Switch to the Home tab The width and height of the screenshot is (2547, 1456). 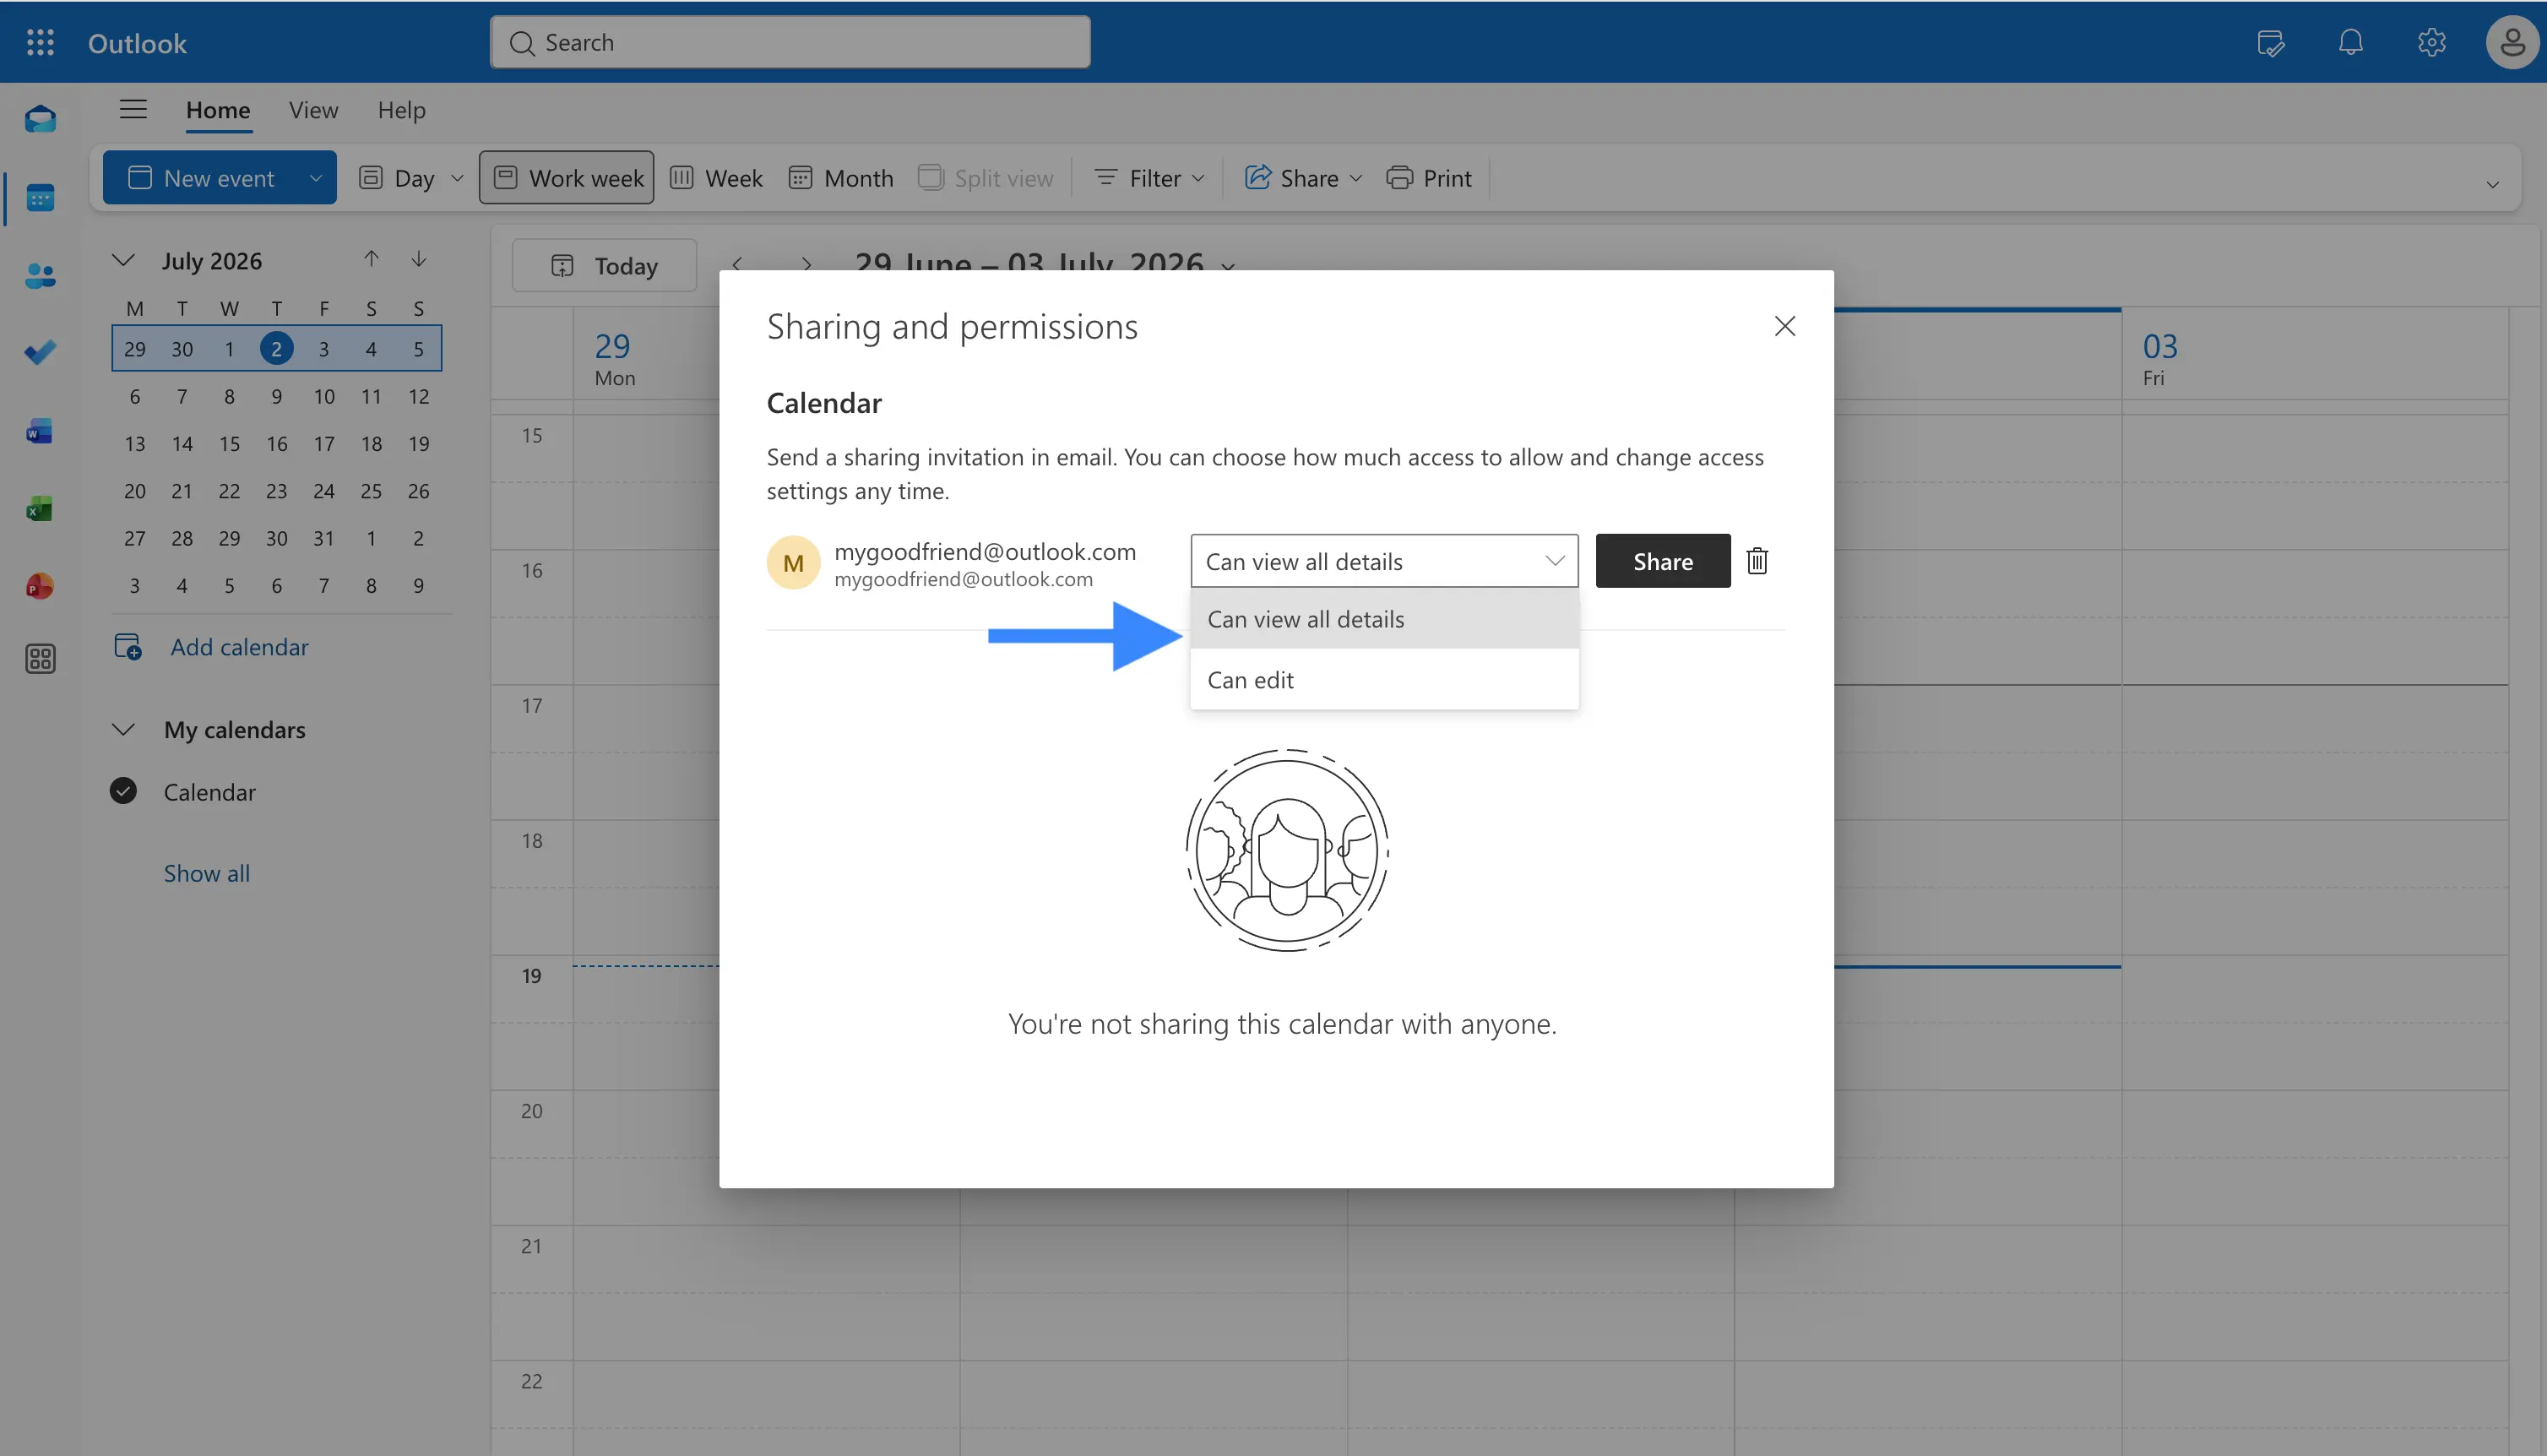[x=218, y=110]
